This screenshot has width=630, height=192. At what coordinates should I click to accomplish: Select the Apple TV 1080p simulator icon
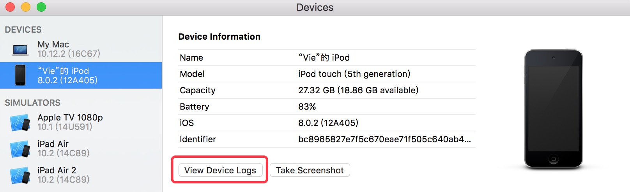click(20, 122)
